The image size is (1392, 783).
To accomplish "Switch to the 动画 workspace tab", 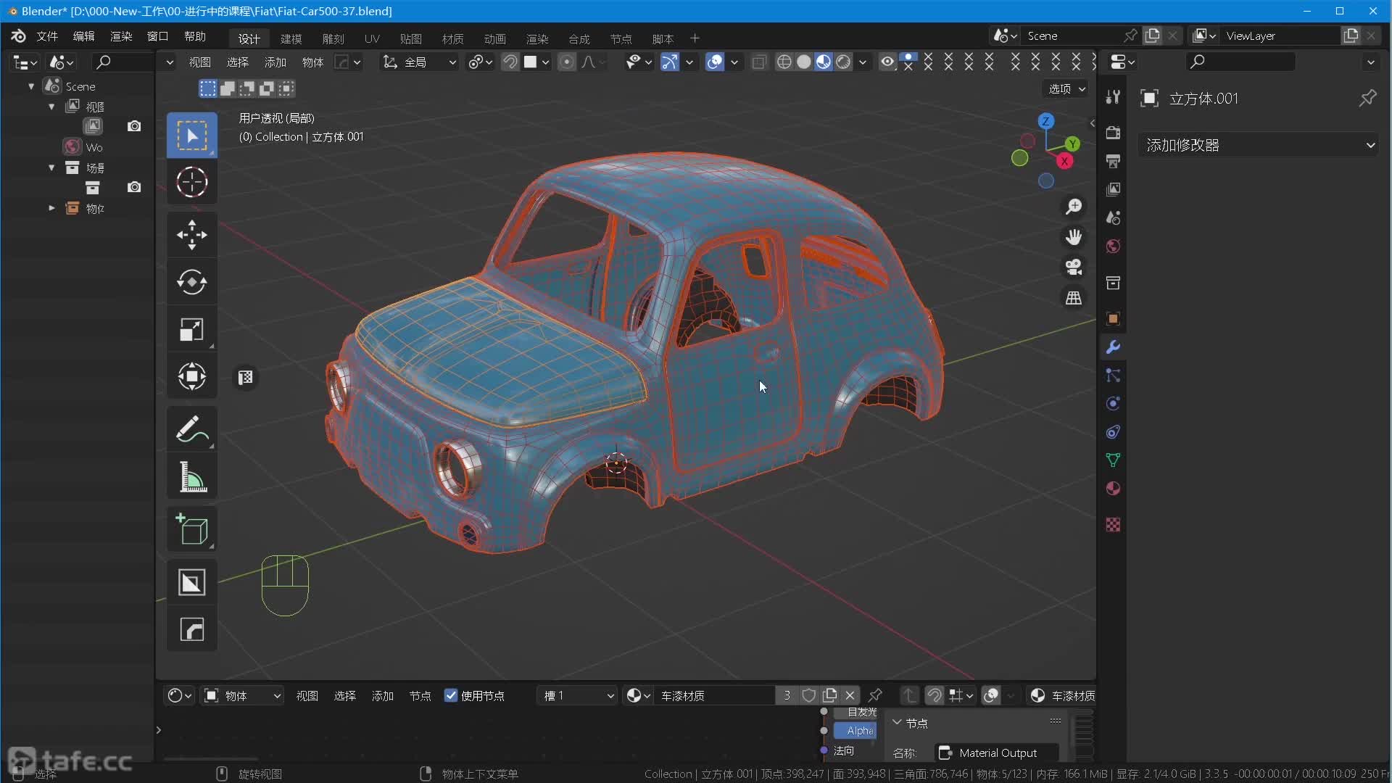I will pyautogui.click(x=495, y=38).
